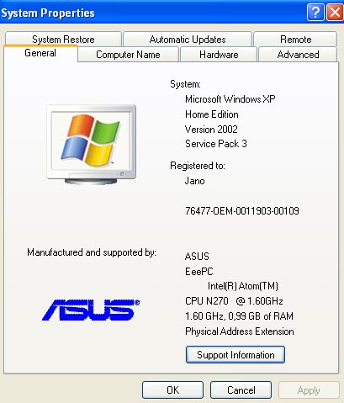The height and width of the screenshot is (403, 344).
Task: Switch to the Advanced tab
Action: point(298,55)
